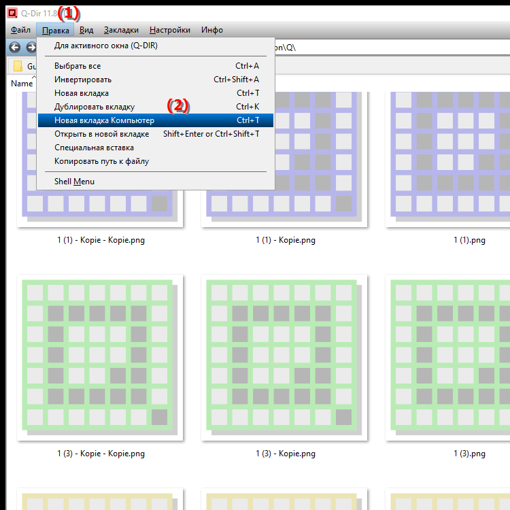
Task: Choose Инвертировать selection entry
Action: [156, 80]
